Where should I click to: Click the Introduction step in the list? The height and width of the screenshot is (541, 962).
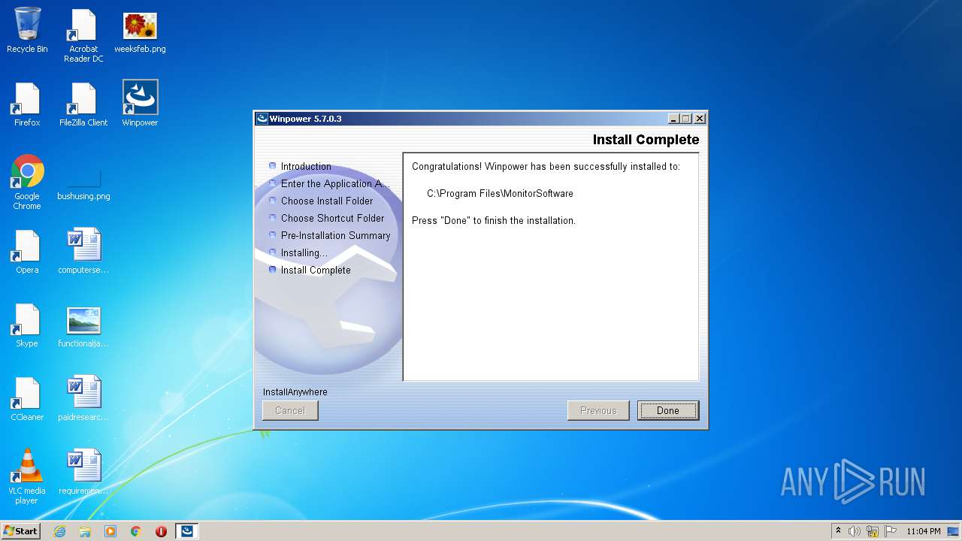click(x=306, y=167)
